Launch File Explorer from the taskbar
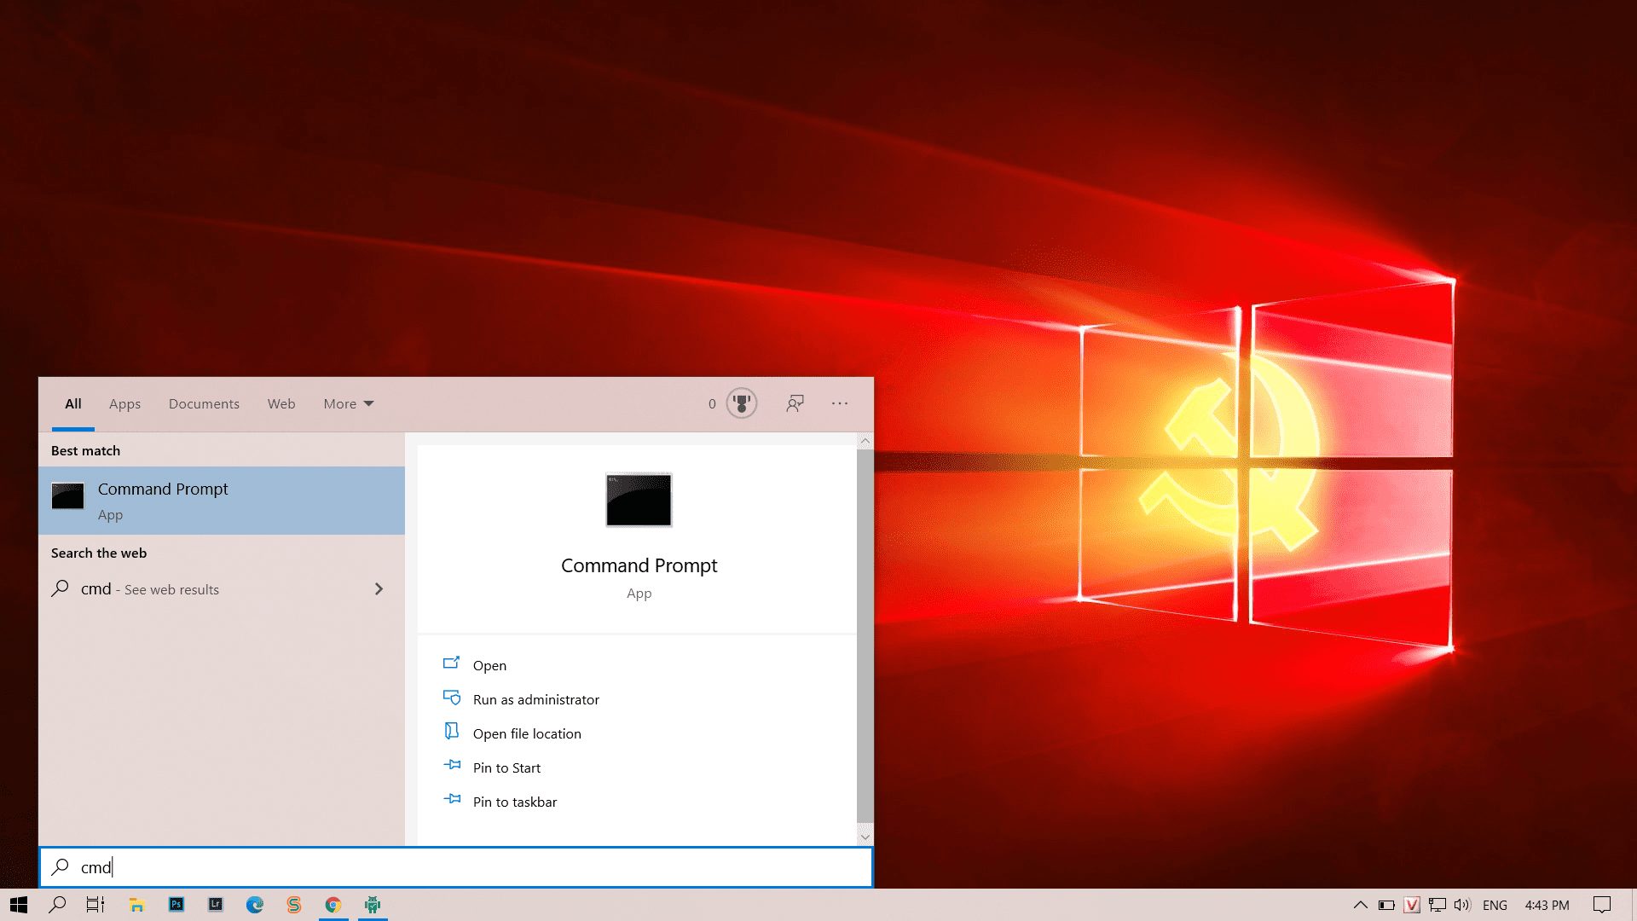 tap(136, 905)
